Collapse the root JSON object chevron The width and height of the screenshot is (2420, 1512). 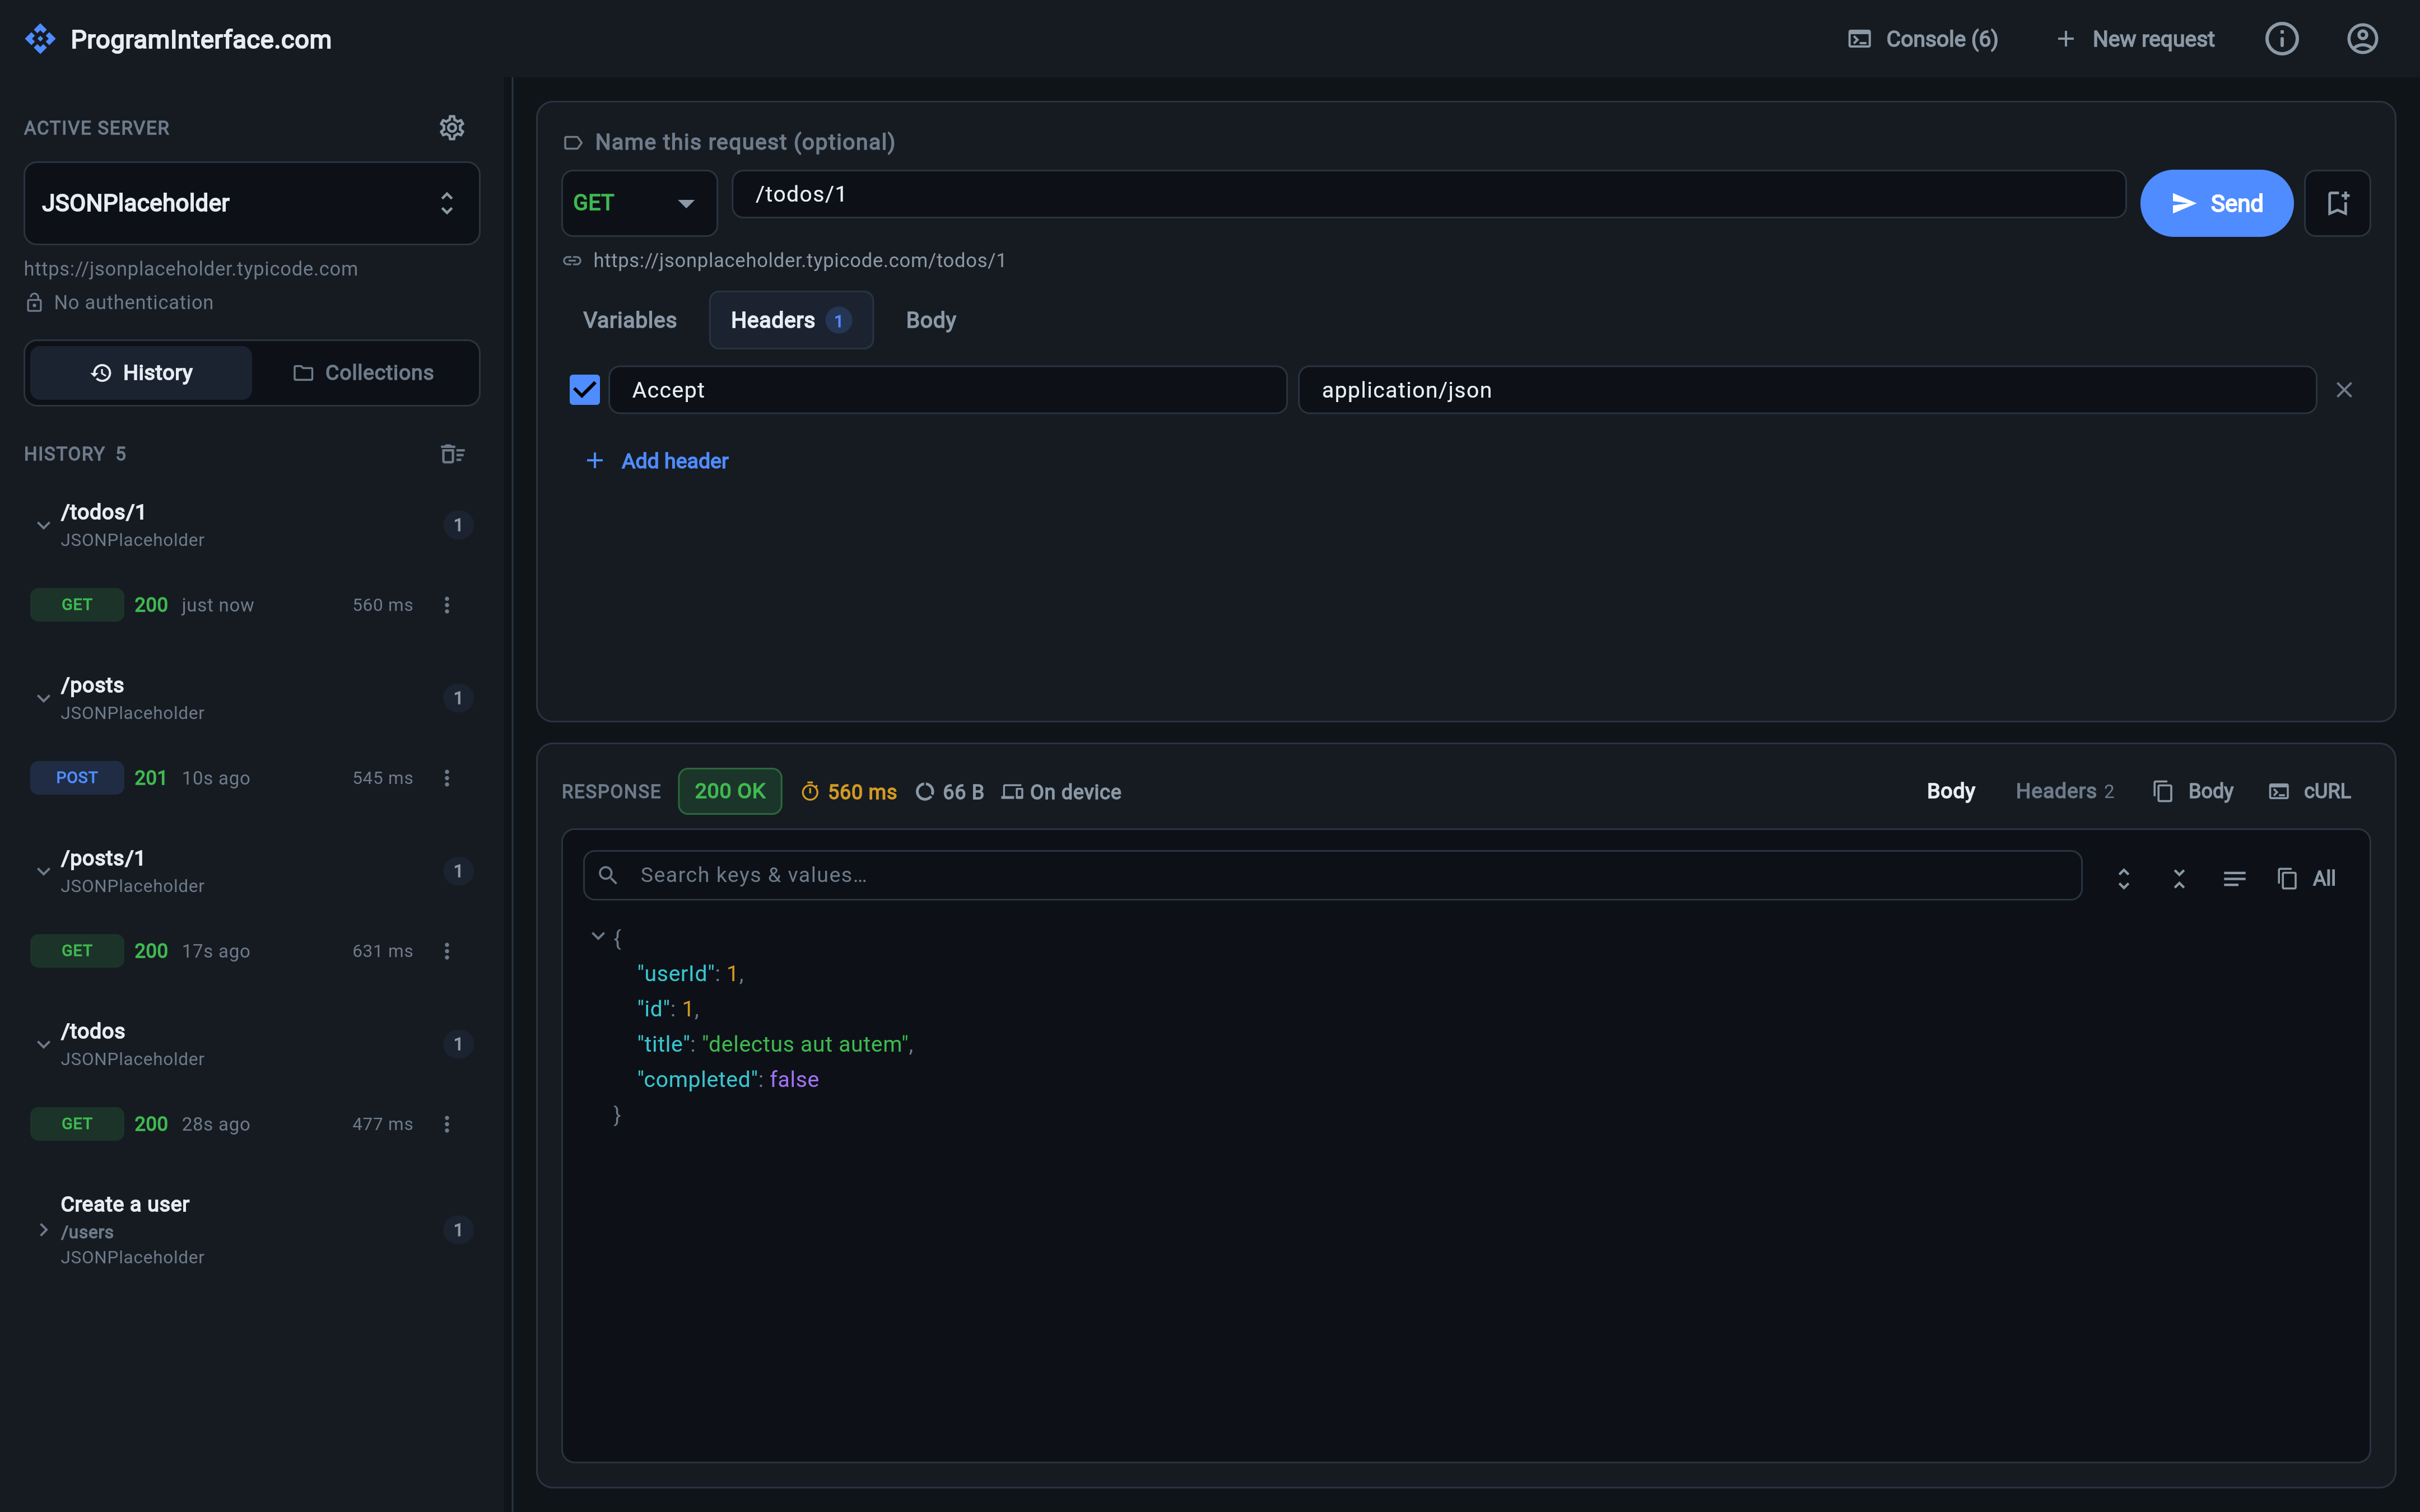(x=598, y=936)
